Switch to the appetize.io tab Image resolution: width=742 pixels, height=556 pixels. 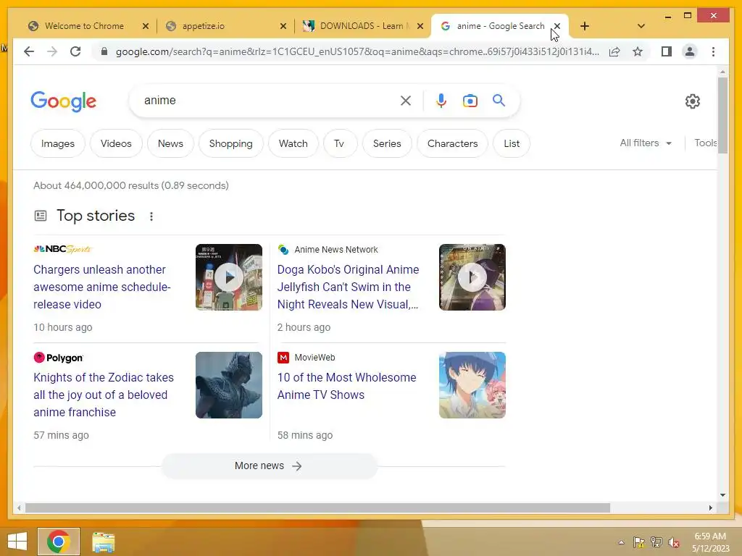[x=204, y=26]
